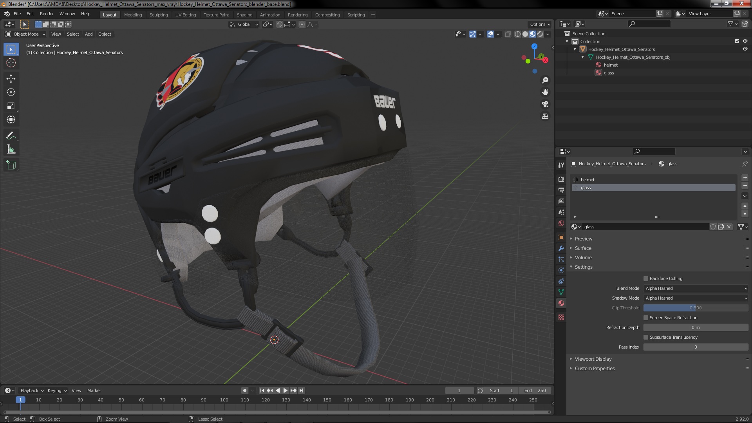Viewport: 752px width, 423px height.
Task: Enable Backface Culling checkbox
Action: (x=646, y=278)
